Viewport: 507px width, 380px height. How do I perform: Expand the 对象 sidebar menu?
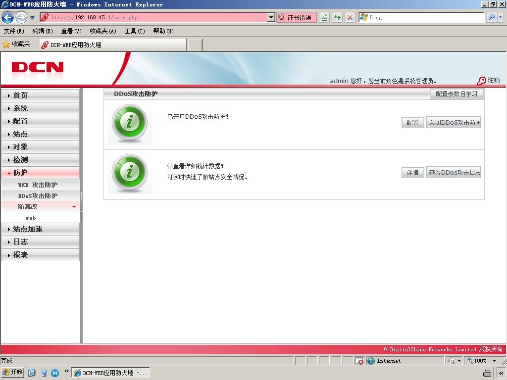[41, 147]
